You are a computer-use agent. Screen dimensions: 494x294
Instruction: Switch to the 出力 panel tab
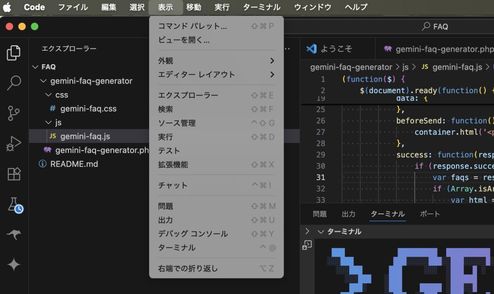348,214
